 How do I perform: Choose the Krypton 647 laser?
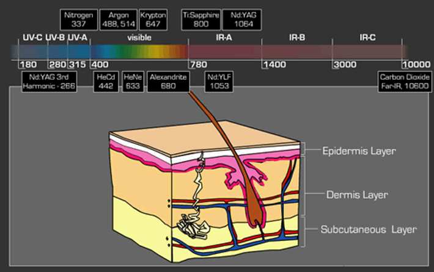click(x=153, y=20)
